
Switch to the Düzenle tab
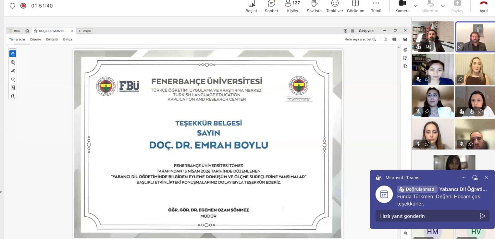click(x=35, y=40)
